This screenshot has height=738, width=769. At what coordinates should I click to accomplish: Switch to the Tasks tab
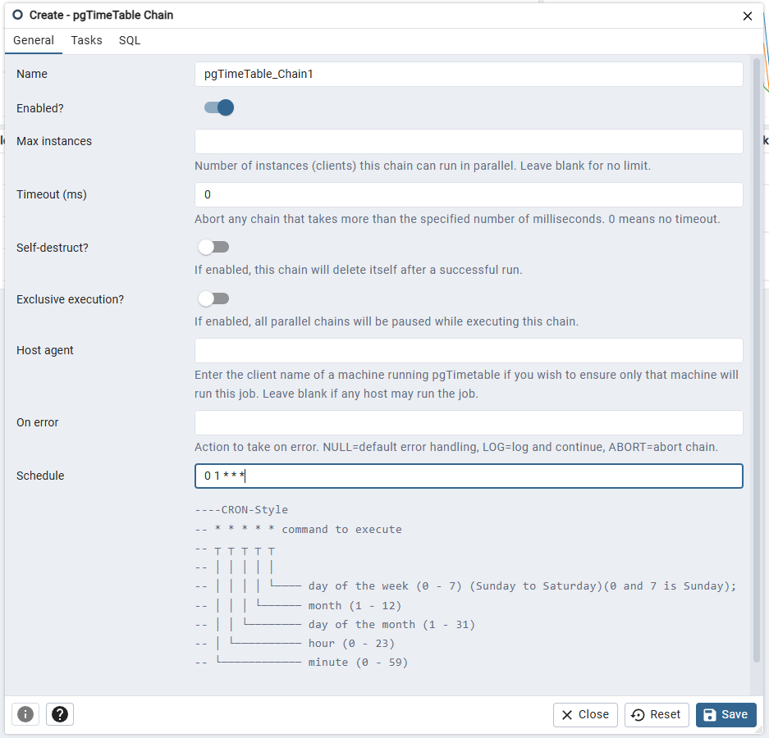tap(86, 40)
